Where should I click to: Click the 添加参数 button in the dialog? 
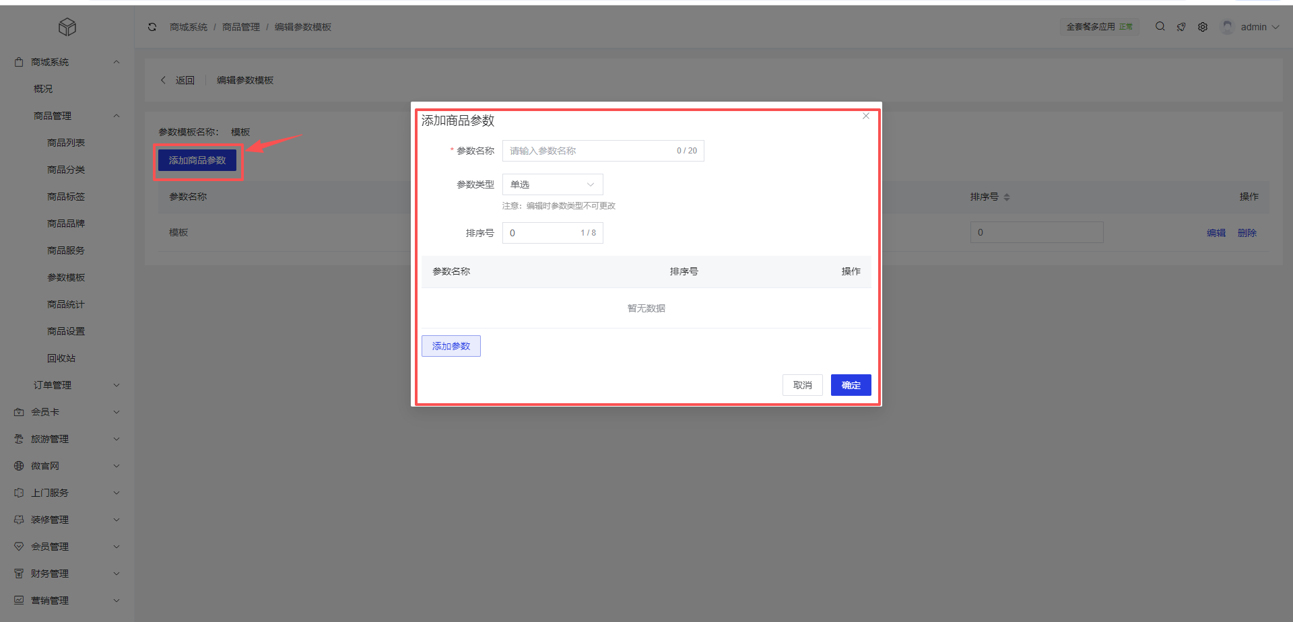click(451, 346)
